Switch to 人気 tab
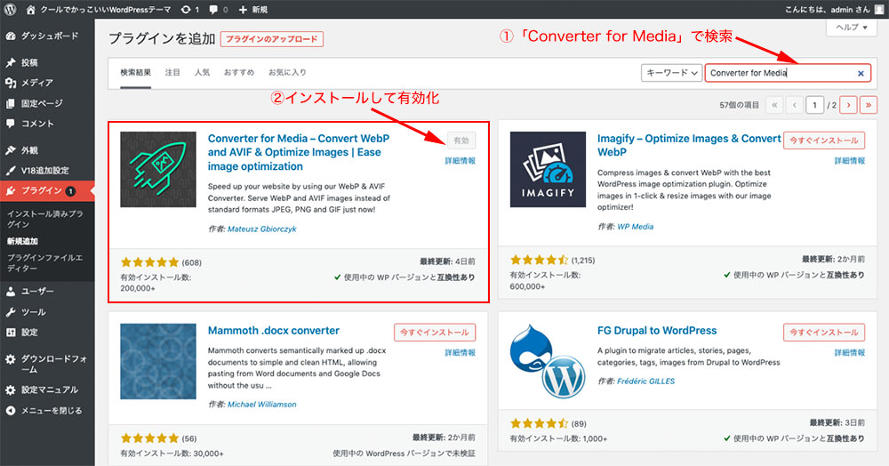Image resolution: width=889 pixels, height=466 pixels. pyautogui.click(x=202, y=73)
